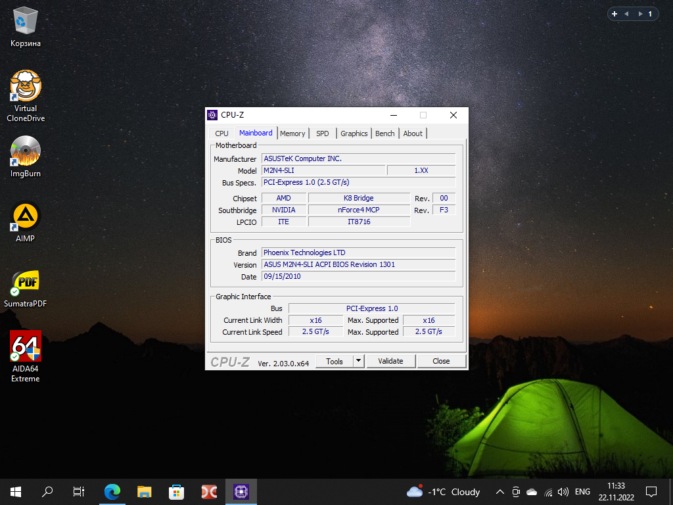The height and width of the screenshot is (505, 673).
Task: Close CPU-Z with the title bar X
Action: click(453, 115)
